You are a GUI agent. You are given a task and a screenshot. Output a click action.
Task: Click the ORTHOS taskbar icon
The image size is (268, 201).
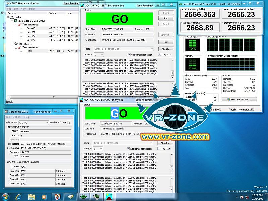(109, 196)
